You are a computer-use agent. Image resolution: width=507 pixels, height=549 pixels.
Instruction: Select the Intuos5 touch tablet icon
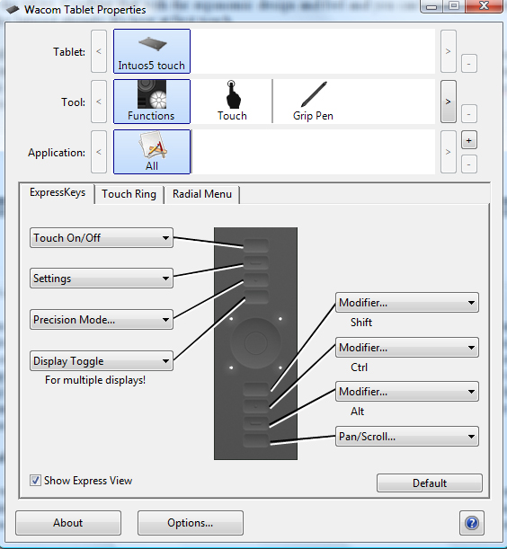[152, 51]
